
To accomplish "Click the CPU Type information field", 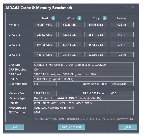I will pos(83,65).
